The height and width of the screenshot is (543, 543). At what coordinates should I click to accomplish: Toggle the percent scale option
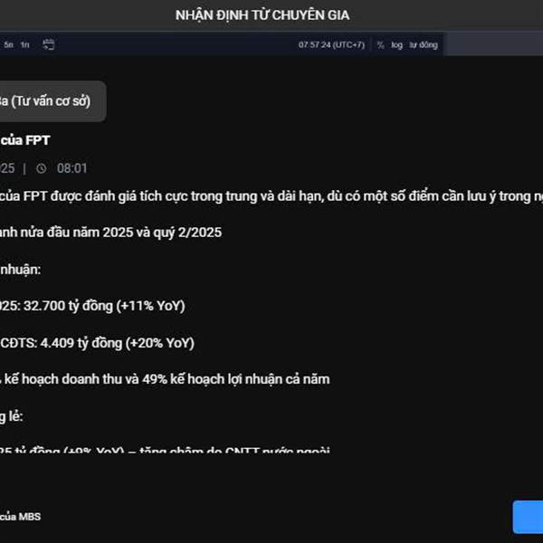click(x=381, y=45)
